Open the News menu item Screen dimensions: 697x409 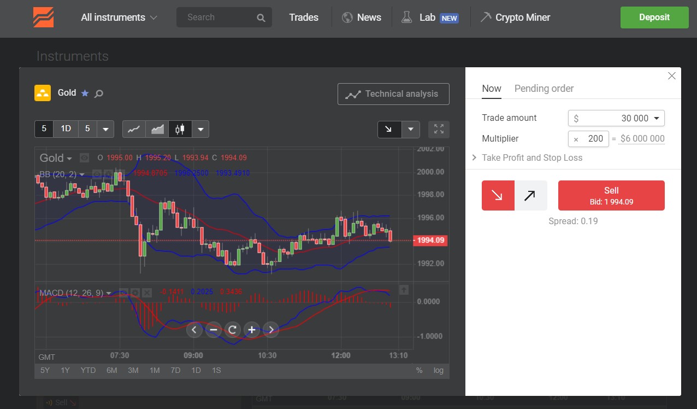(361, 17)
